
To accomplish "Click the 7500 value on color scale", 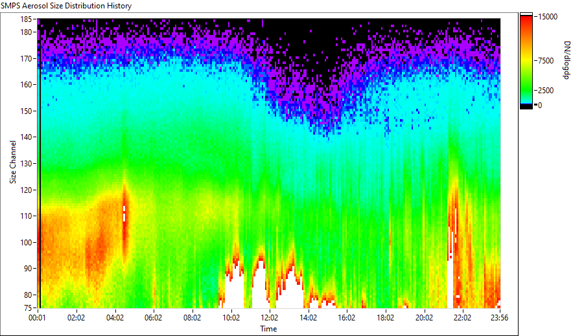I will pyautogui.click(x=546, y=61).
